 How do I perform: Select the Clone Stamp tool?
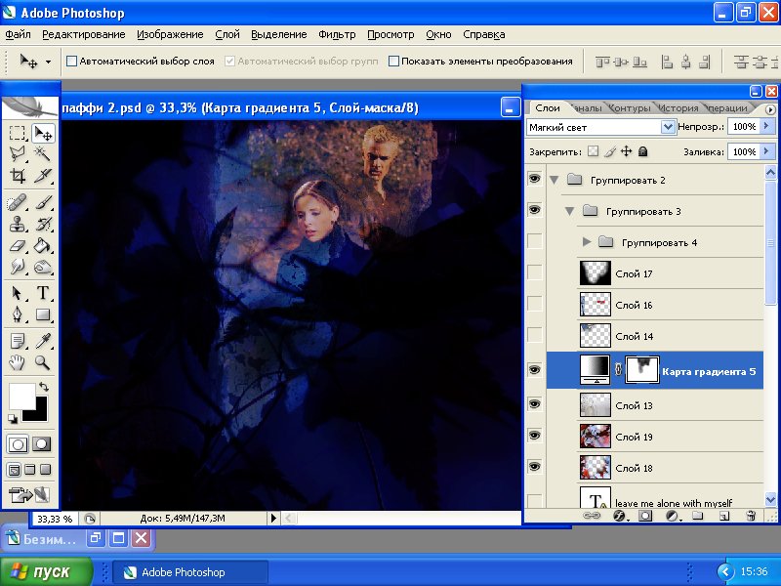tap(18, 224)
